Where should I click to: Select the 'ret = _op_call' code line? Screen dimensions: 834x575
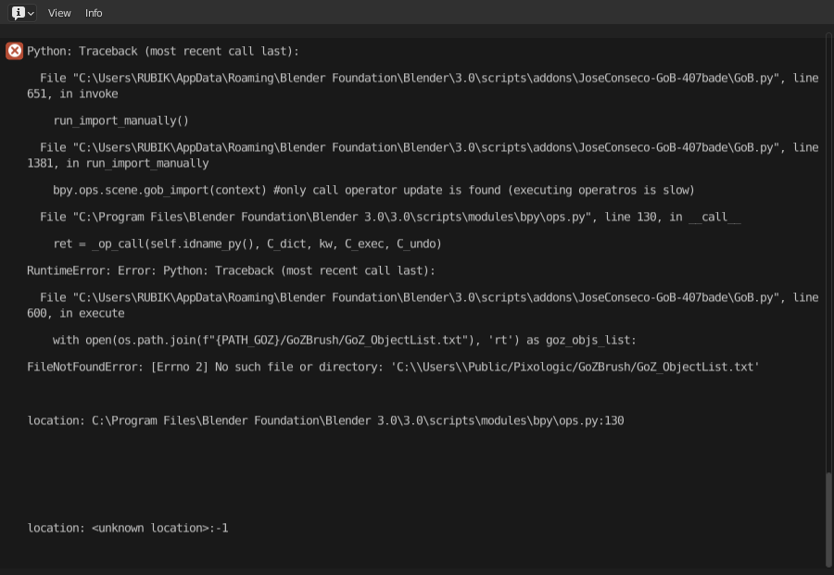pyautogui.click(x=247, y=244)
